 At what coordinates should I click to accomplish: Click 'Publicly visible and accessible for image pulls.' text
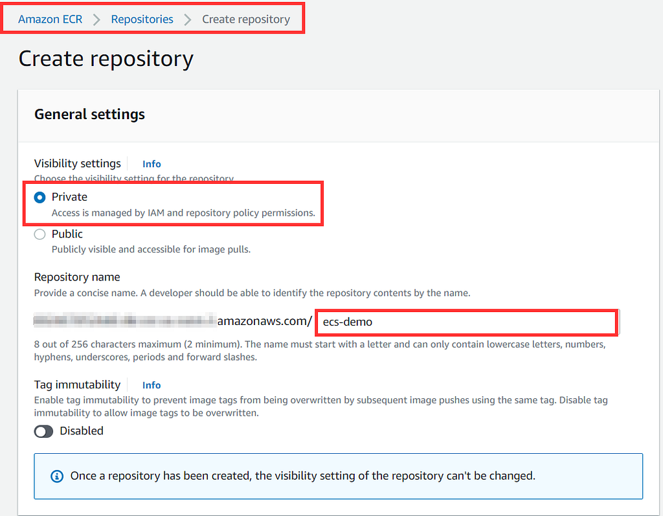coord(151,249)
